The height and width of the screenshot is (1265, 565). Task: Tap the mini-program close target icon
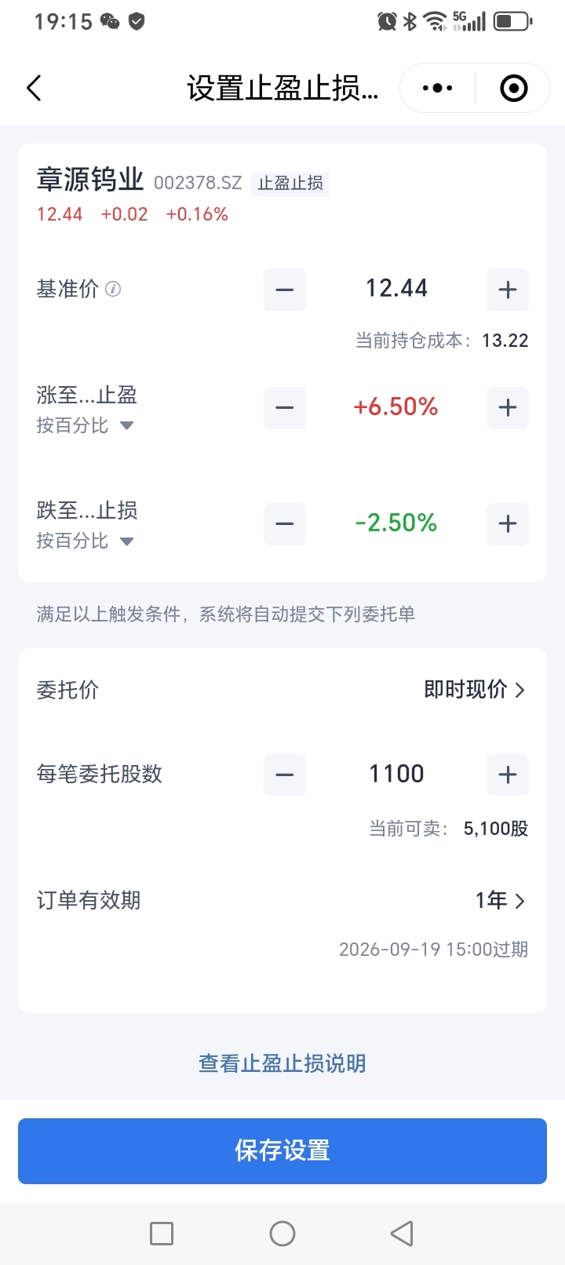pyautogui.click(x=514, y=88)
